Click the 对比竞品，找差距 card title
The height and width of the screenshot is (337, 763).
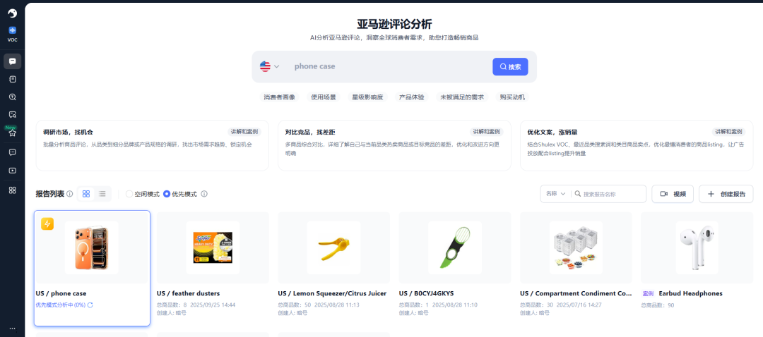tap(310, 132)
